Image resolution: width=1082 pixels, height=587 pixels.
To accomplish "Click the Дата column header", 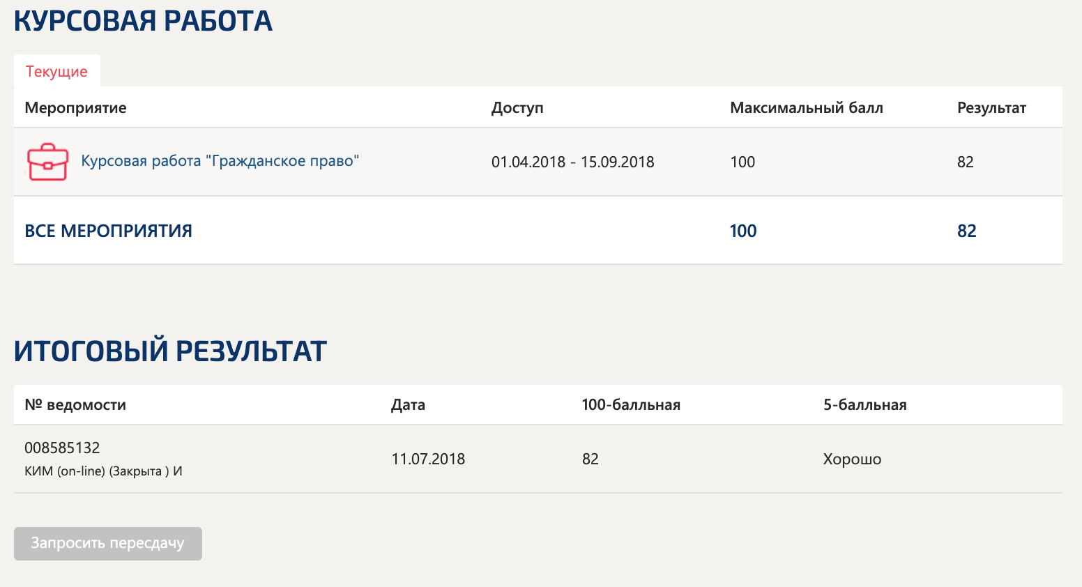I will pyautogui.click(x=408, y=405).
